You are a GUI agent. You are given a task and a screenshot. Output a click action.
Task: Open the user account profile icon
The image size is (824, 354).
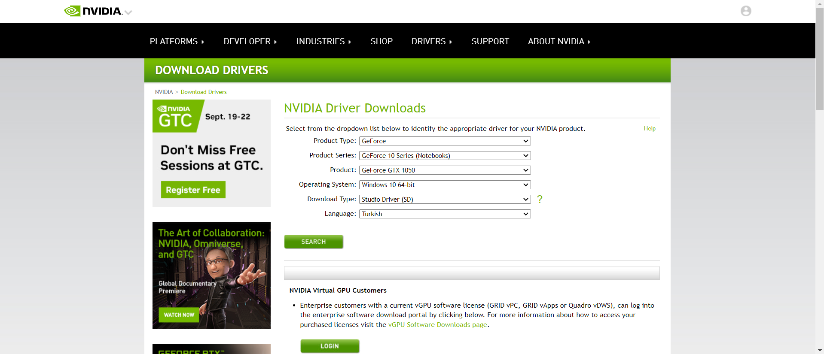click(x=746, y=11)
